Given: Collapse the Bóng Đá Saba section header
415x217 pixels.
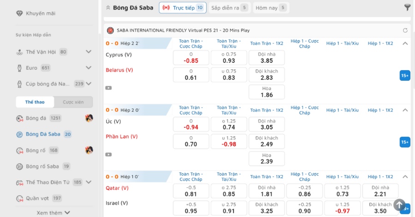Looking at the screenshot, I should click(108, 8).
